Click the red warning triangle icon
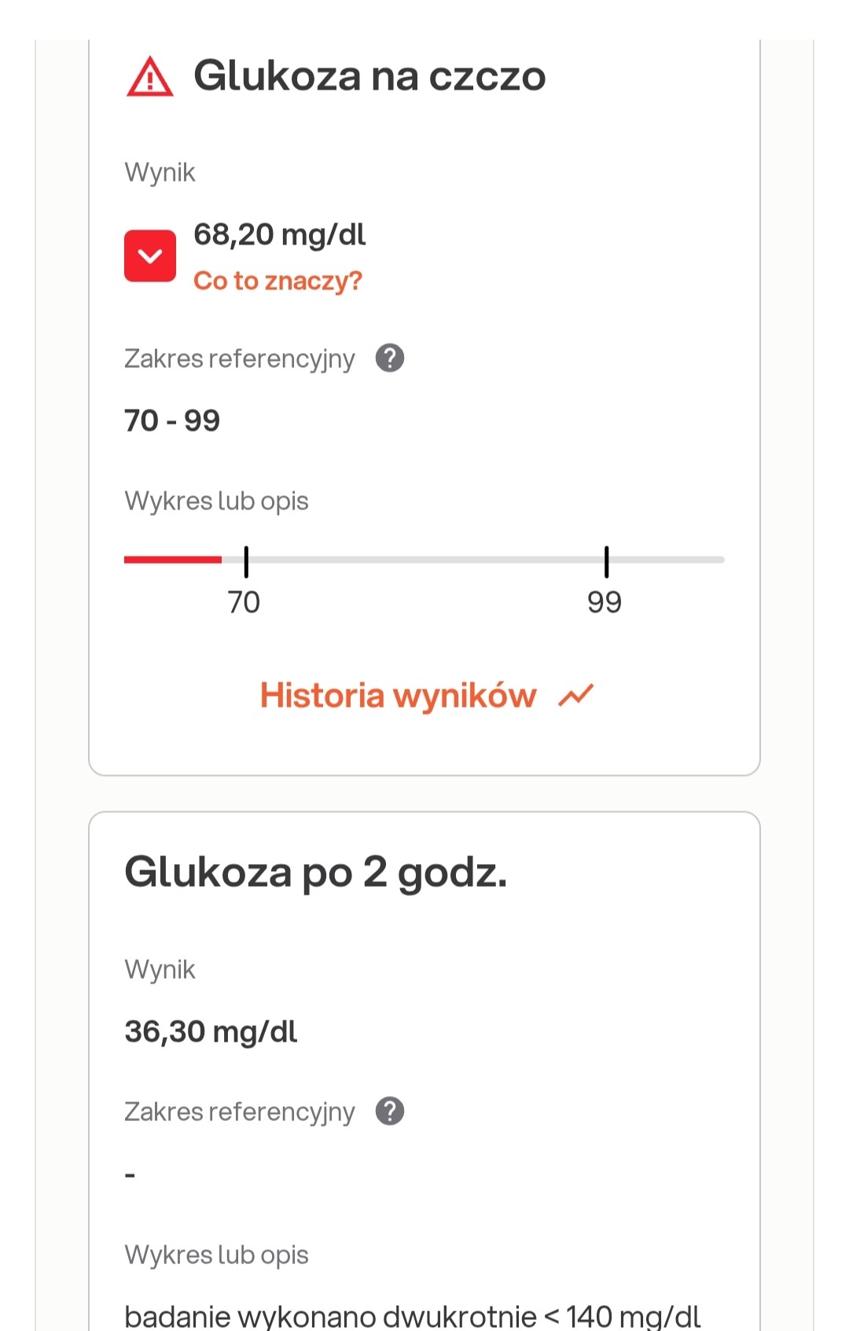The height and width of the screenshot is (1331, 849). pyautogui.click(x=149, y=77)
